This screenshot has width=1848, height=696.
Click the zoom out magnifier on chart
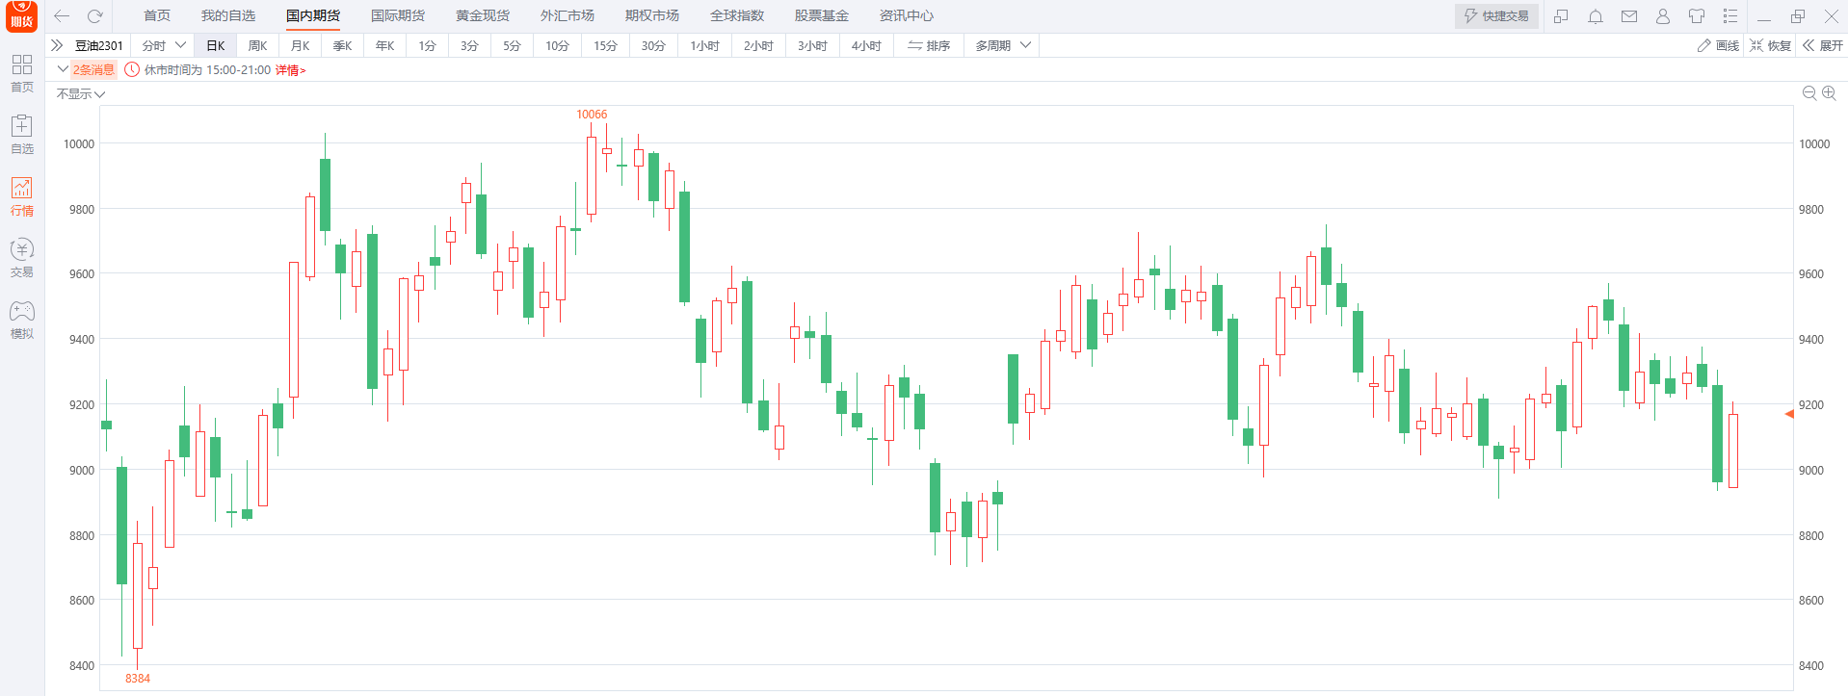coord(1808,93)
